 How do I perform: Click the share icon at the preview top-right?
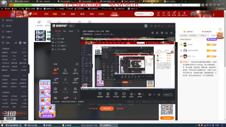[171, 33]
